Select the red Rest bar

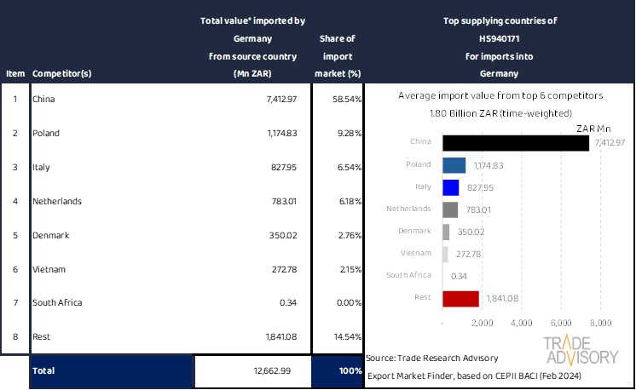(461, 298)
